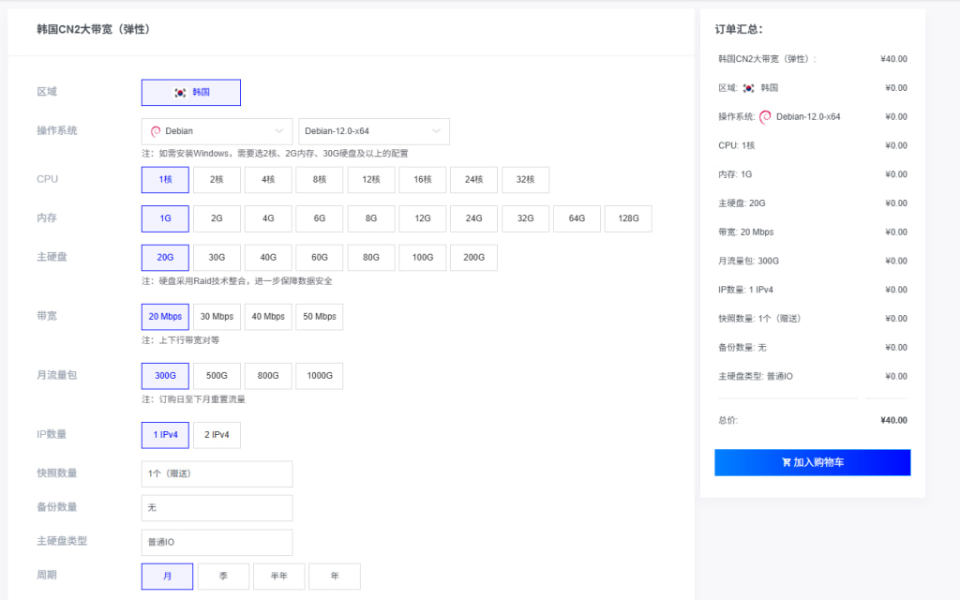Open the Debian-12.0-x64 version dropdown
The height and width of the screenshot is (600, 960).
pos(373,131)
